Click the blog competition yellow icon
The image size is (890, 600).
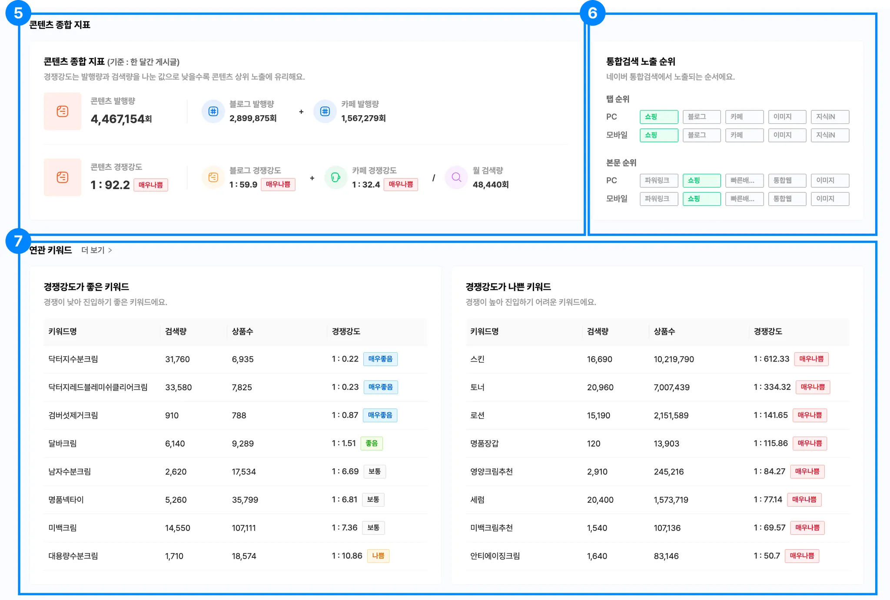[x=213, y=177]
